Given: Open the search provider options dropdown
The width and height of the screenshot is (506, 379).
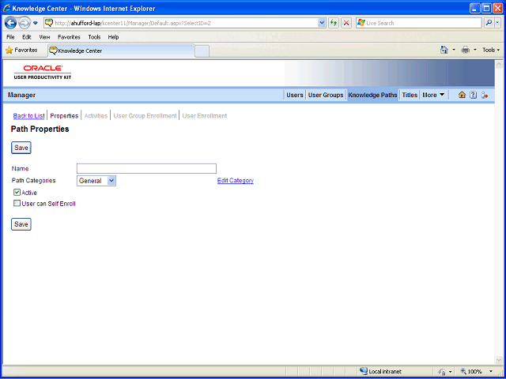Looking at the screenshot, I should click(497, 23).
